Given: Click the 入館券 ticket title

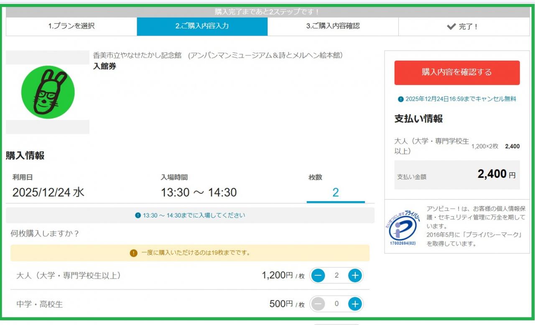Looking at the screenshot, I should coord(104,66).
